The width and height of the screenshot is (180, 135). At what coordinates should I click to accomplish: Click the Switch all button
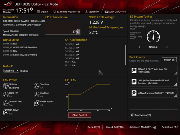click(x=169, y=60)
